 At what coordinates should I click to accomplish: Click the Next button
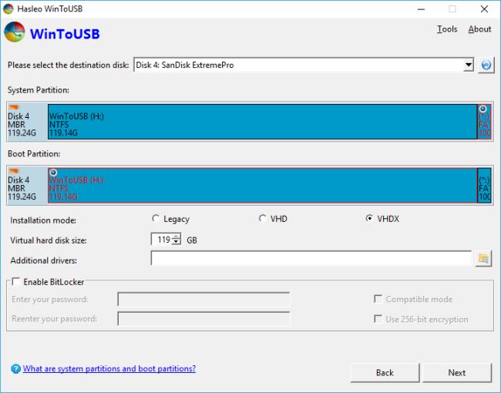click(x=456, y=373)
